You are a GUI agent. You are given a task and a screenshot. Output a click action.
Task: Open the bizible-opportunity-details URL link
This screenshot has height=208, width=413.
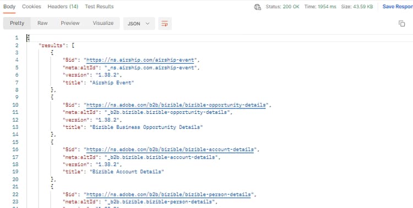click(x=176, y=105)
